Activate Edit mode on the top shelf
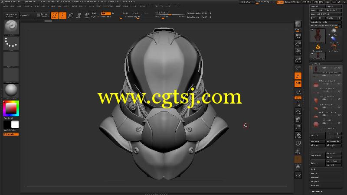This screenshot has height=195, width=347. click(x=55, y=15)
